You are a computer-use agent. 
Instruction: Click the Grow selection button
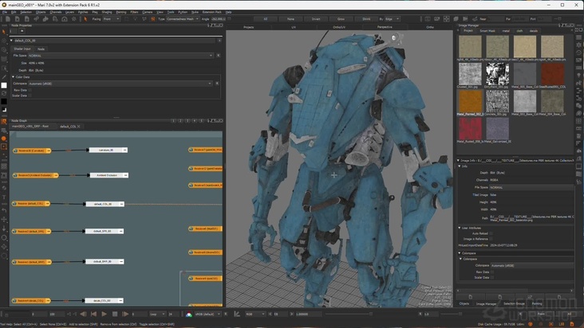click(341, 19)
